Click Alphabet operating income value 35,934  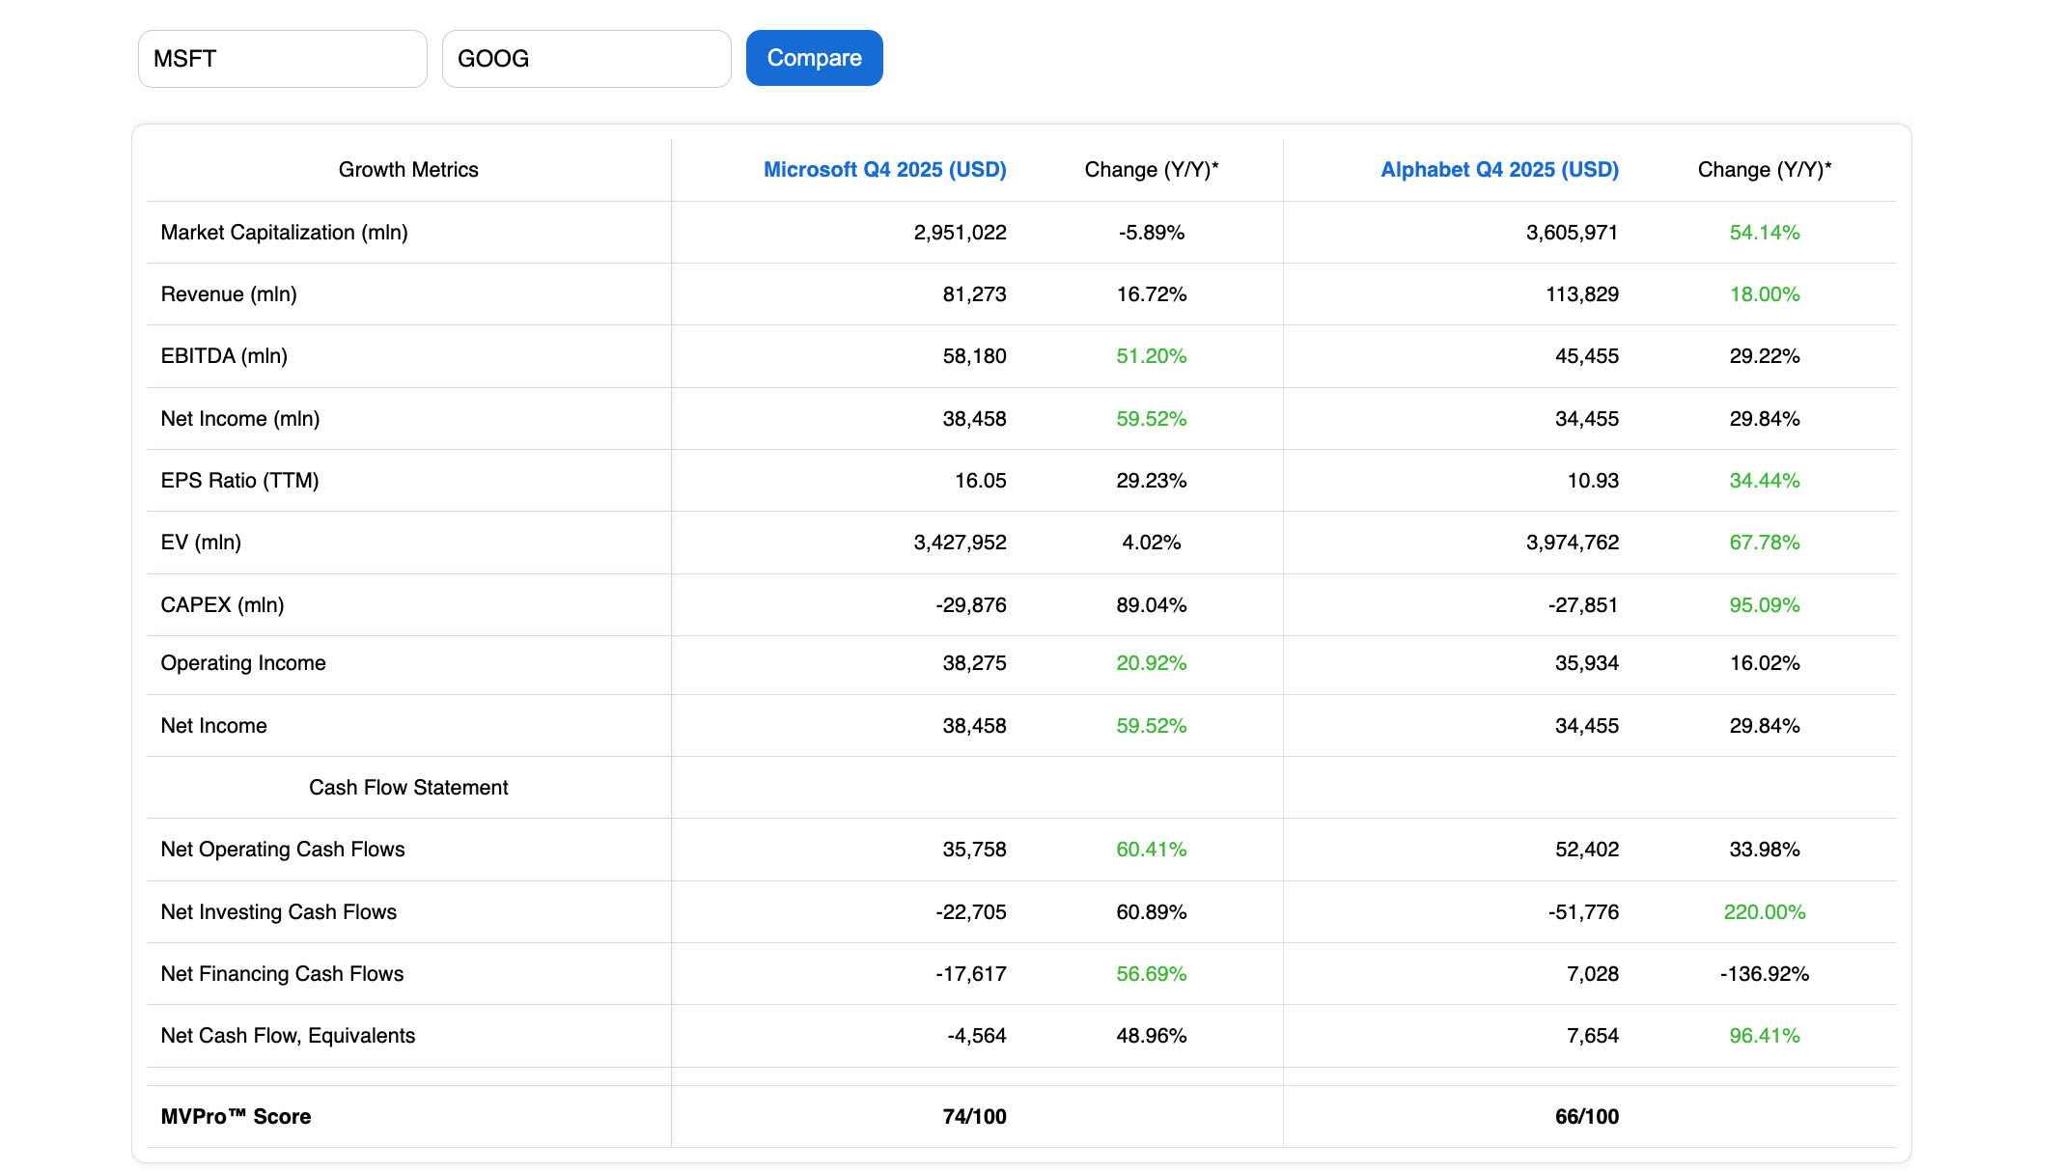coord(1586,663)
